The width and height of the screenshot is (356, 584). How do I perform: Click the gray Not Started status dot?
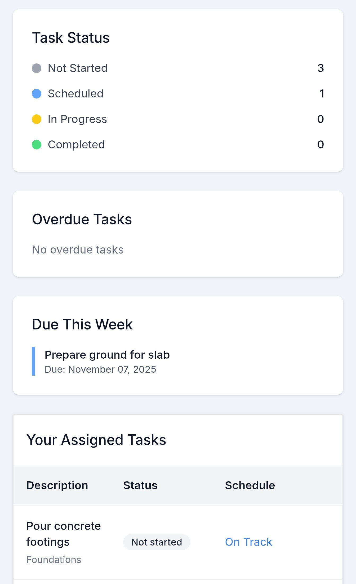point(36,68)
